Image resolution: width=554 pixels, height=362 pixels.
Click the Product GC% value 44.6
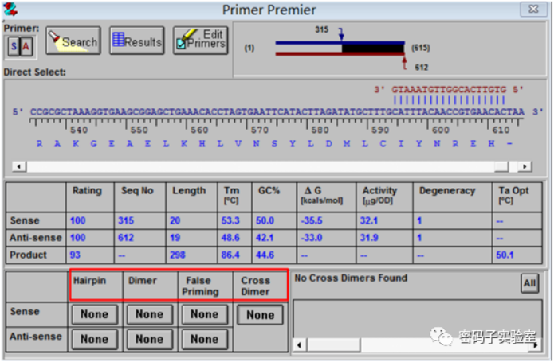(x=265, y=255)
